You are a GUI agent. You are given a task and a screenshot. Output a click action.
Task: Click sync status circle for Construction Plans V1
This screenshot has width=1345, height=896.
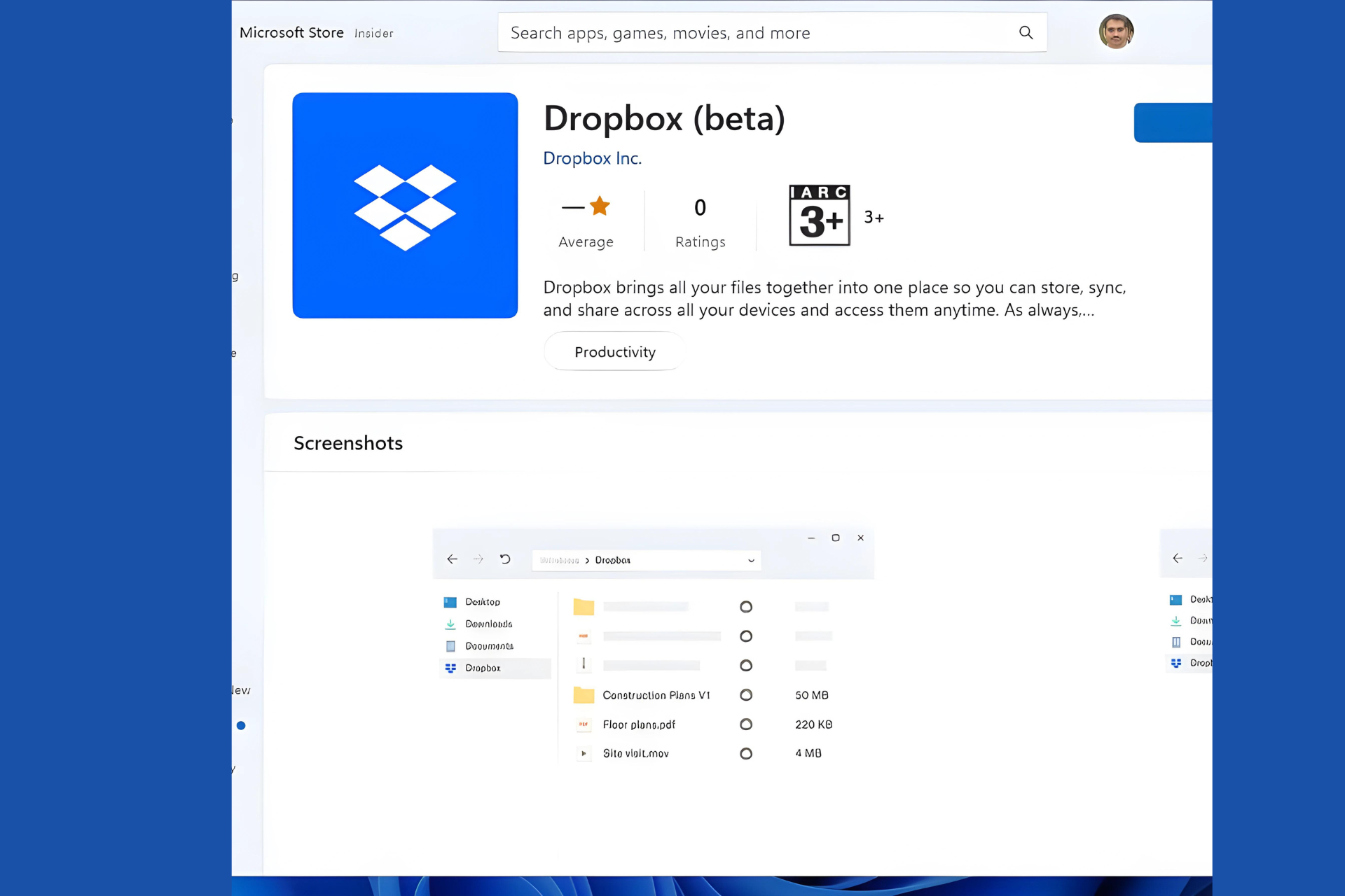pos(746,695)
